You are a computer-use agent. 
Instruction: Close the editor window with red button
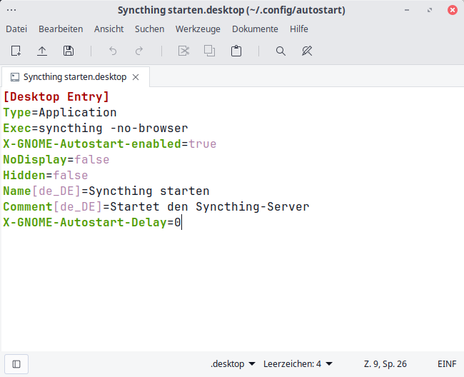452,10
